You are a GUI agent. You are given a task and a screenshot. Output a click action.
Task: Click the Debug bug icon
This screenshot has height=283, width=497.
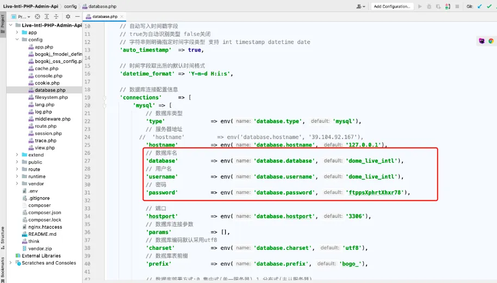tap(429, 7)
